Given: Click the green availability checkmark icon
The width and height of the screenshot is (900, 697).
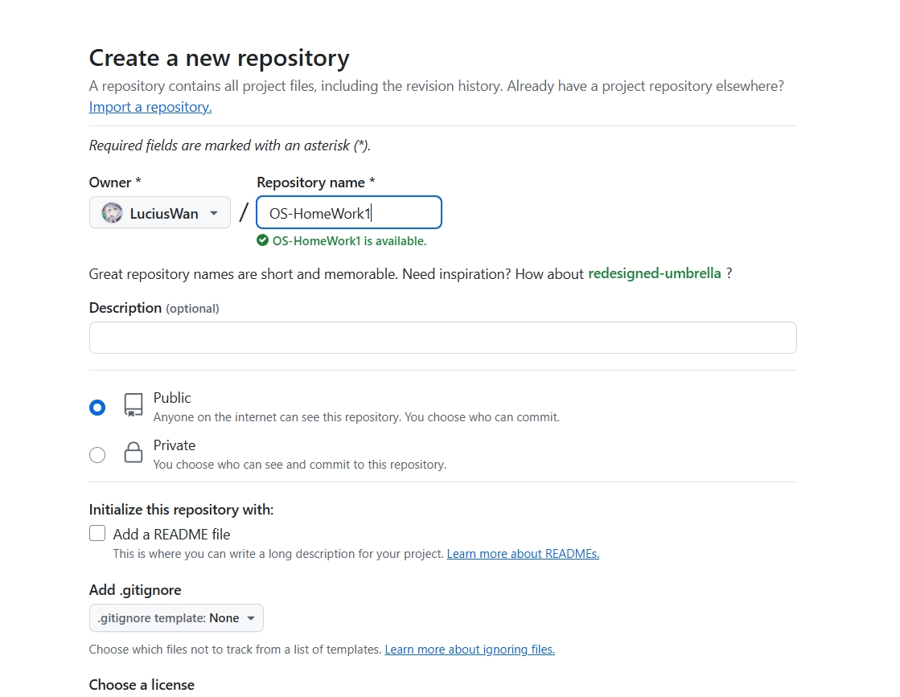Looking at the screenshot, I should point(262,240).
